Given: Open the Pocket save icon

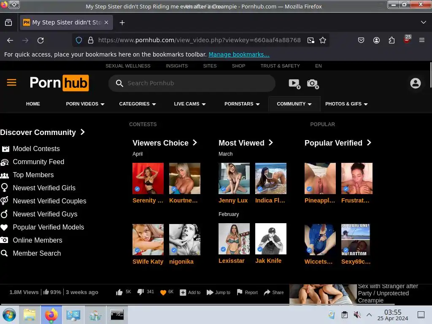Looking at the screenshot, I should pyautogui.click(x=361, y=40).
